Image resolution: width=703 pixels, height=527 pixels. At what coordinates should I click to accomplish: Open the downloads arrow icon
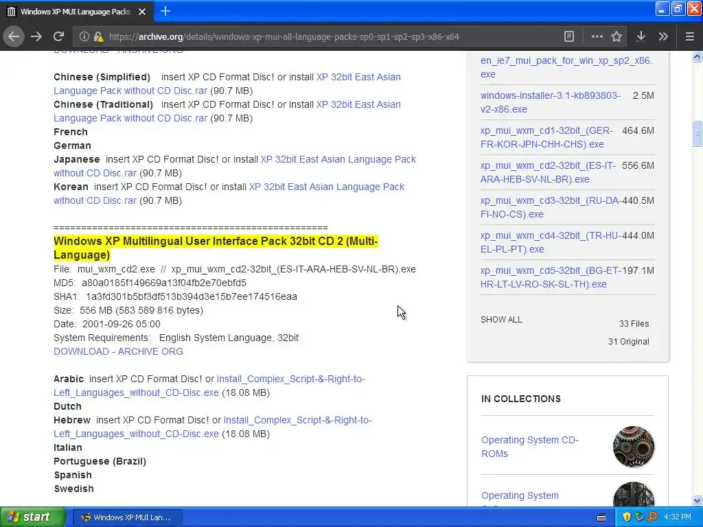(641, 36)
